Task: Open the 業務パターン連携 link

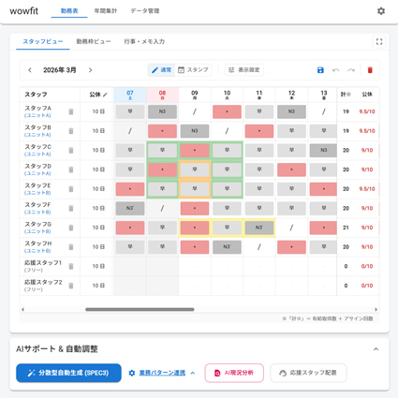Action: pos(162,373)
